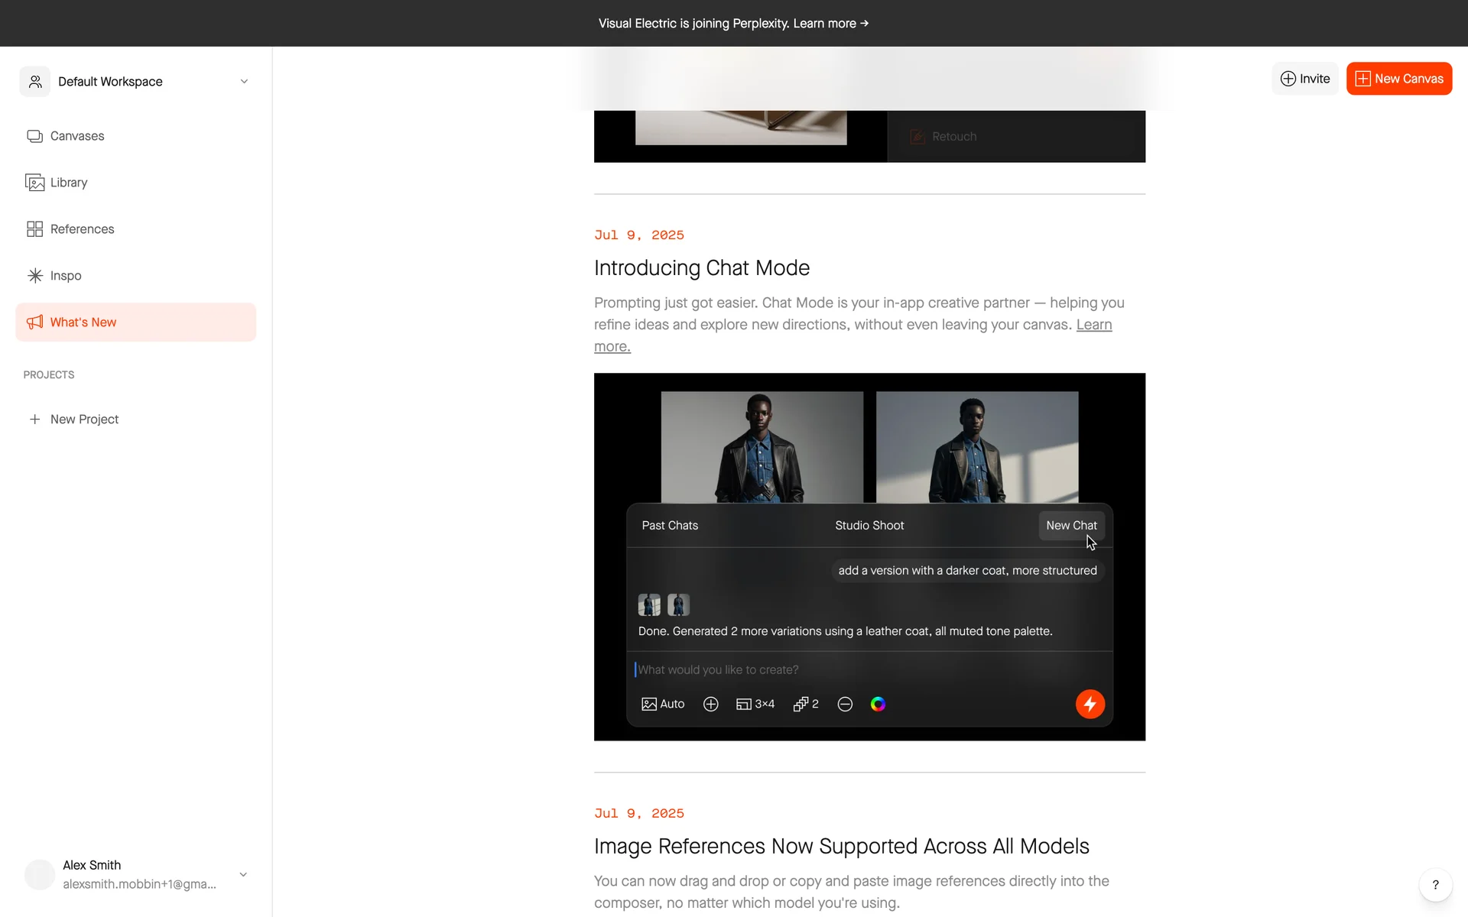This screenshot has width=1468, height=917.
Task: Open the help question mark button
Action: click(1435, 885)
